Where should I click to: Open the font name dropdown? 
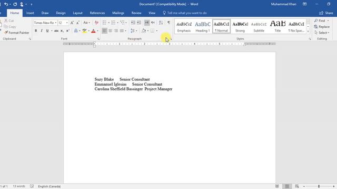[56, 23]
